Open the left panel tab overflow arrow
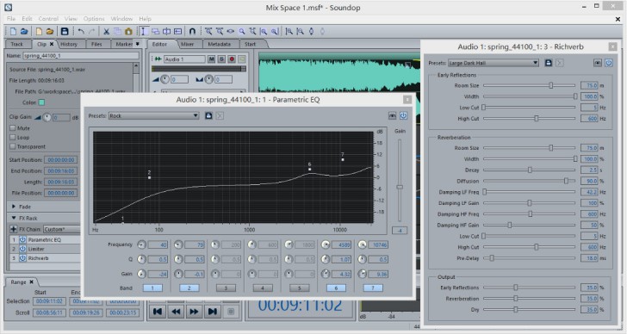The image size is (627, 334). [138, 44]
